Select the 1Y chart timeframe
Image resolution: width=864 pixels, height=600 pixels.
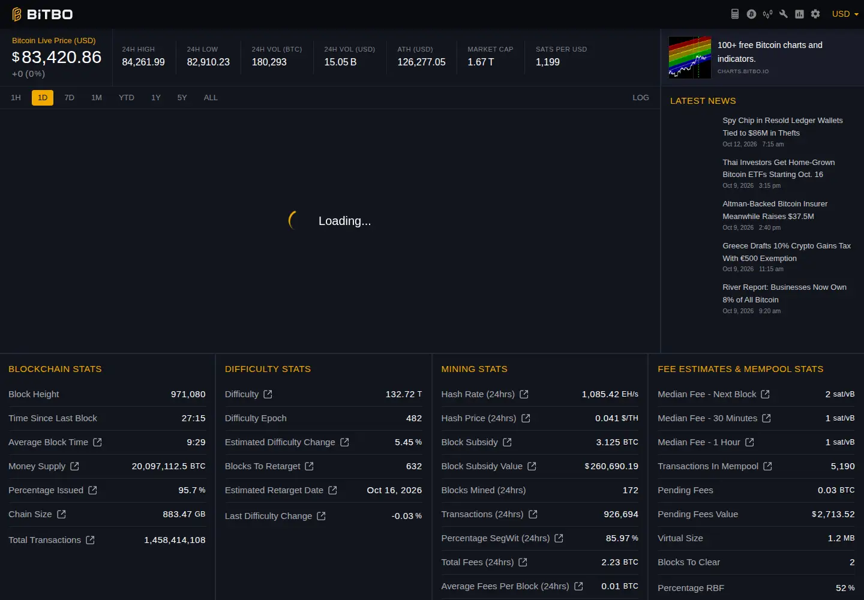tap(156, 97)
